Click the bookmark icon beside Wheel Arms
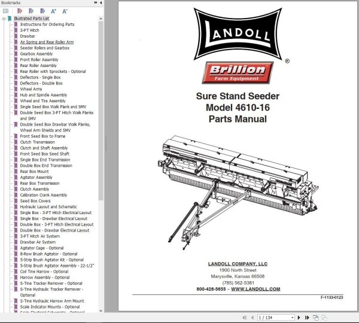The width and height of the screenshot is (359, 323). pos(16,89)
